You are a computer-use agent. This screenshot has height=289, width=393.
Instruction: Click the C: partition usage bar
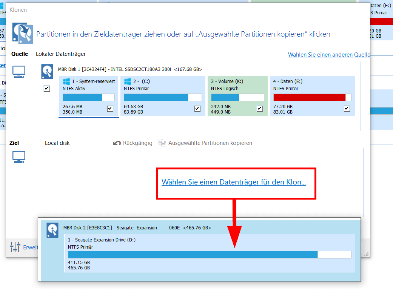pyautogui.click(x=163, y=97)
